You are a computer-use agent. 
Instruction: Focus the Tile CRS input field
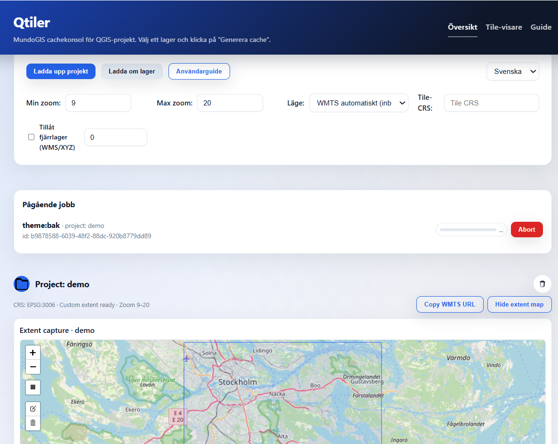tap(491, 103)
